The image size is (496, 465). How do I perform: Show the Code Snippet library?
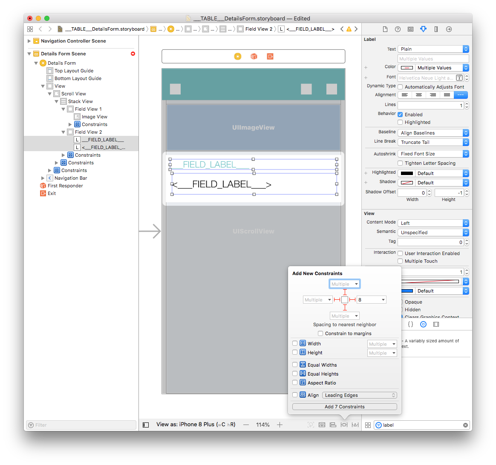coord(411,324)
